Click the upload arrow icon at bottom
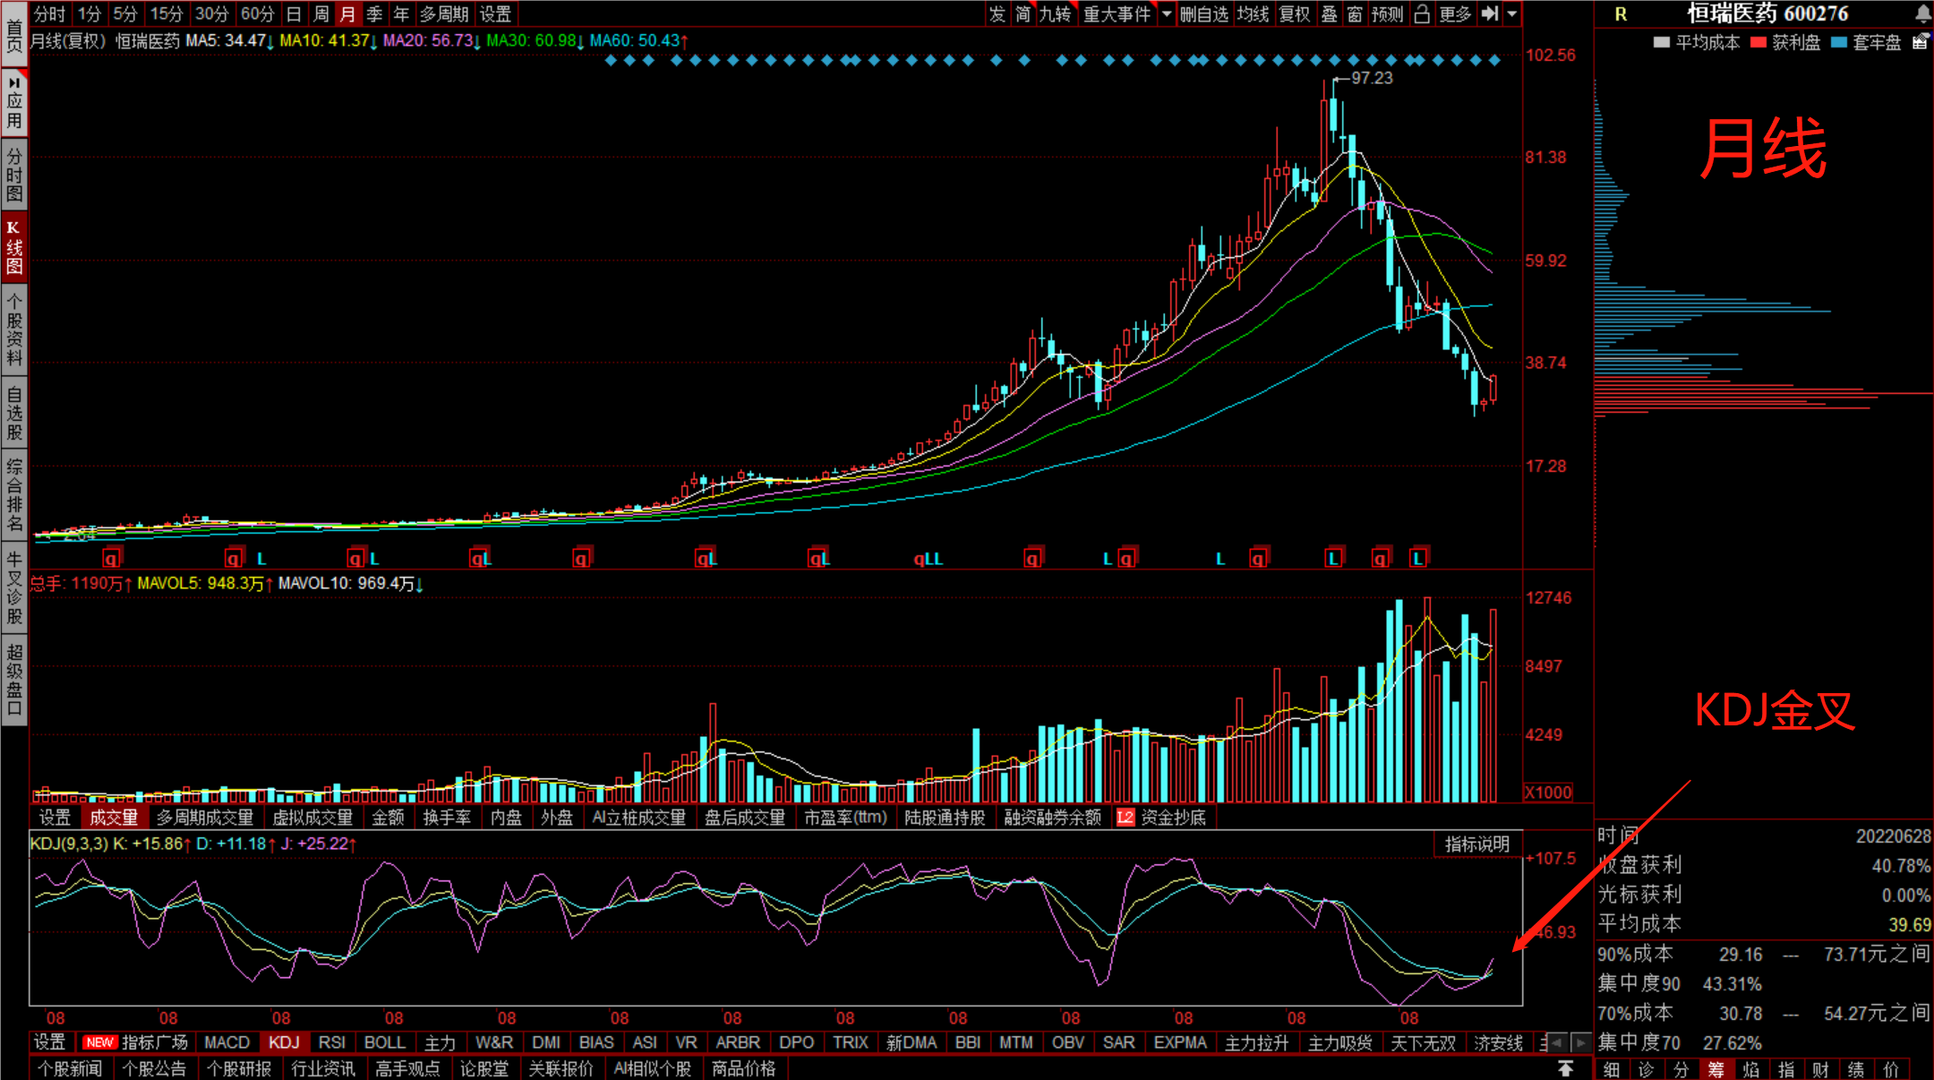Screen dimensions: 1934x1080 tap(1565, 1068)
